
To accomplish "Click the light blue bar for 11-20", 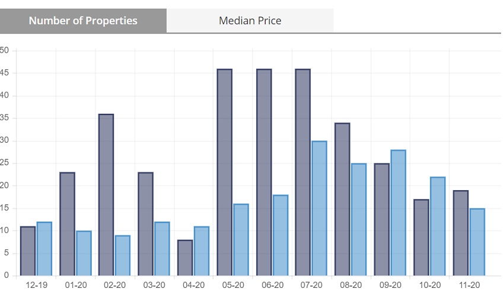I will (x=477, y=242).
